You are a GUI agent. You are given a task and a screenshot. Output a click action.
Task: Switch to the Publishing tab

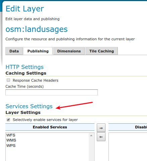(38, 51)
